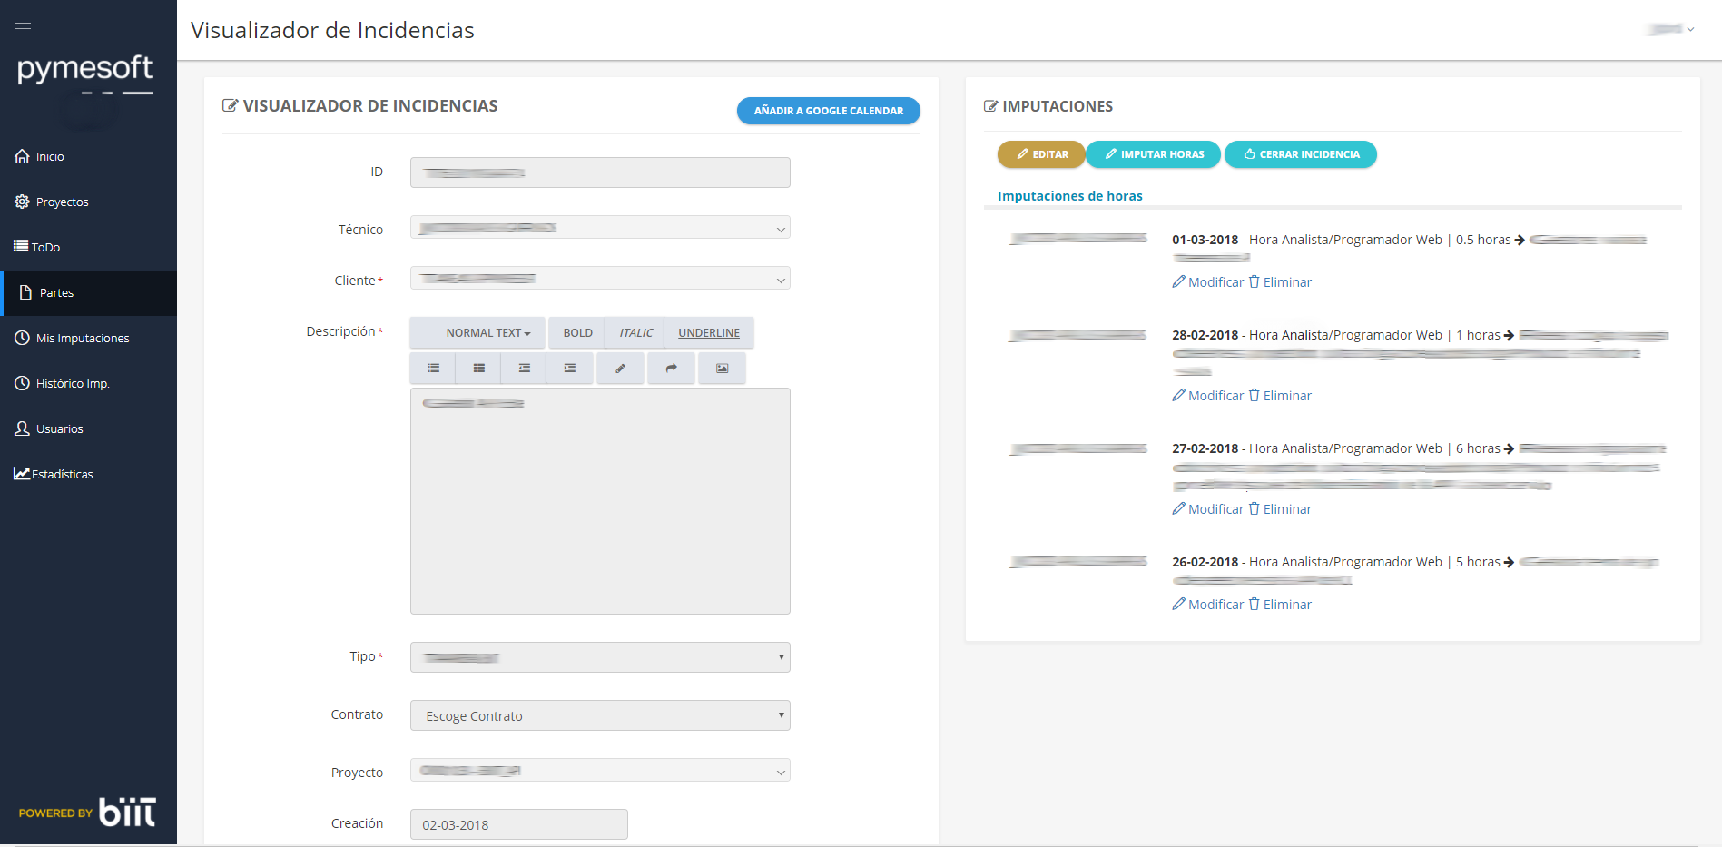Open the Contrato dropdown
The height and width of the screenshot is (847, 1722).
(x=600, y=715)
